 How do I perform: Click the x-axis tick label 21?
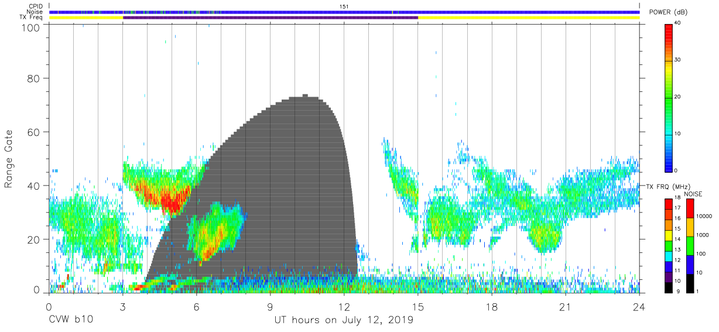pyautogui.click(x=566, y=306)
